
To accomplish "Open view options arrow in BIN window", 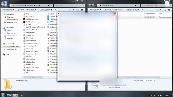I will [x=73, y=10].
